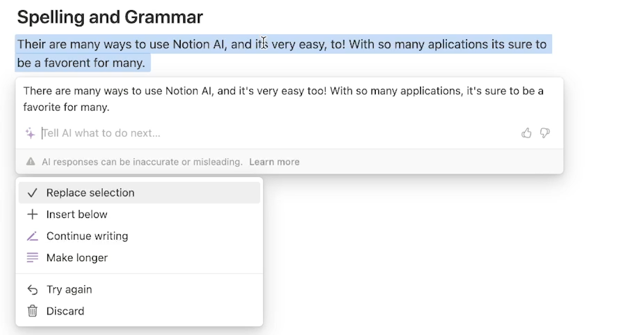Choose Insert below from the AI menu

click(x=139, y=214)
